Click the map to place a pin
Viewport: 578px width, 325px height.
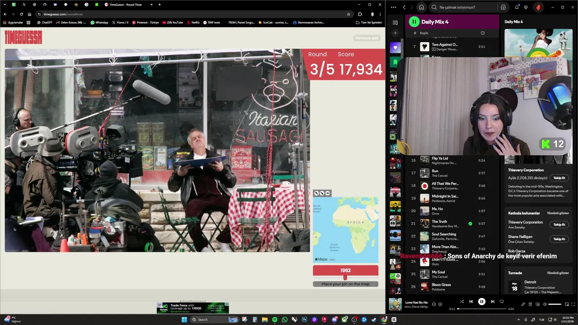(x=345, y=230)
